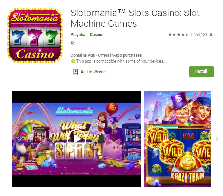Open the Playtika developer page
The width and height of the screenshot is (223, 196).
[78, 35]
